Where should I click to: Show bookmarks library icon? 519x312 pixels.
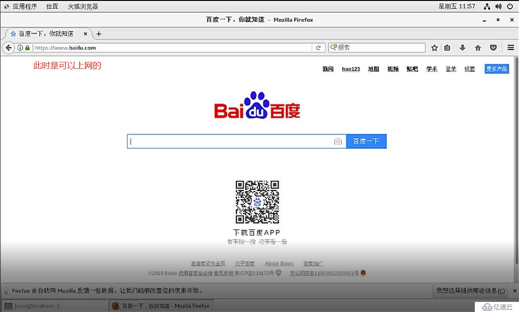click(x=447, y=47)
